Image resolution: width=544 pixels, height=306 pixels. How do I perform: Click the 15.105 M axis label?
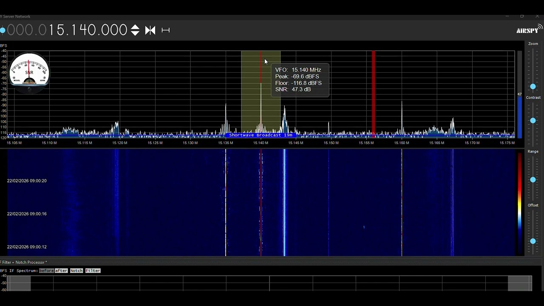14,143
